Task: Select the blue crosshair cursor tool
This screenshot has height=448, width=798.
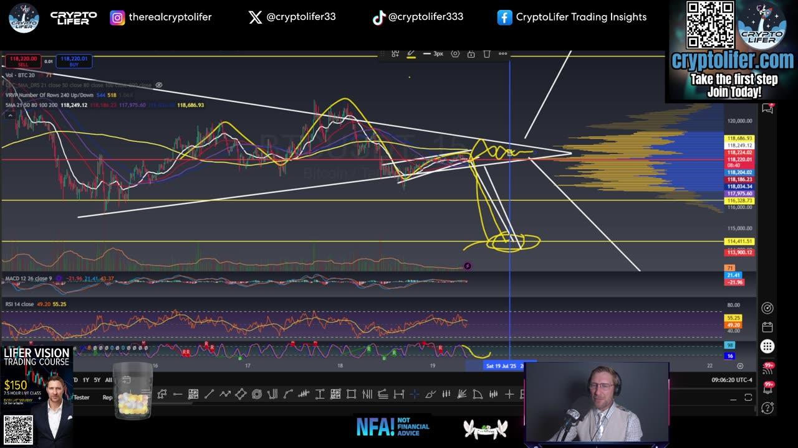Action: click(415, 394)
